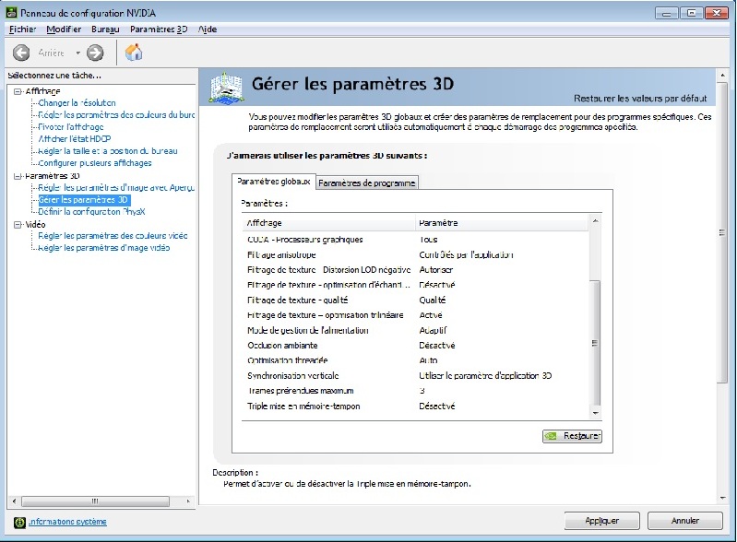Select Changer la résolution task

pyautogui.click(x=77, y=103)
